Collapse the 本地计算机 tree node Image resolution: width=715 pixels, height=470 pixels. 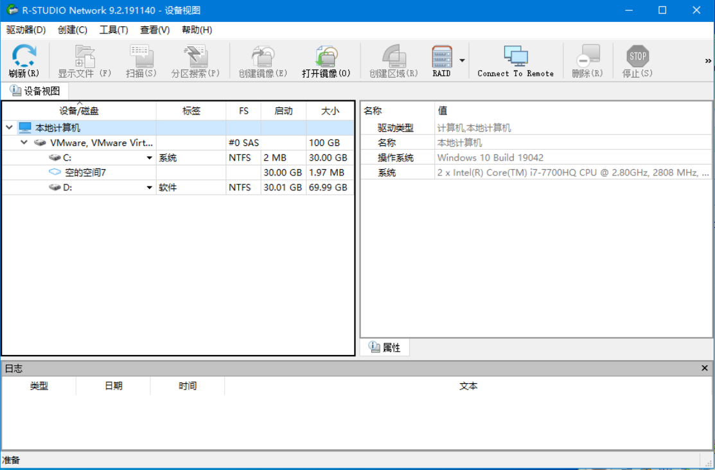(9, 128)
